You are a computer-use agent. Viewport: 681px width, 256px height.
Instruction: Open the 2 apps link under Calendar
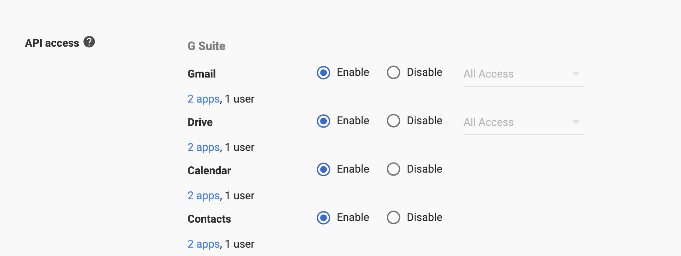click(x=203, y=196)
